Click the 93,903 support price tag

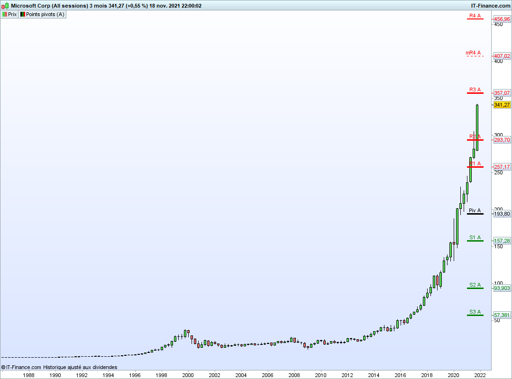[x=502, y=288]
